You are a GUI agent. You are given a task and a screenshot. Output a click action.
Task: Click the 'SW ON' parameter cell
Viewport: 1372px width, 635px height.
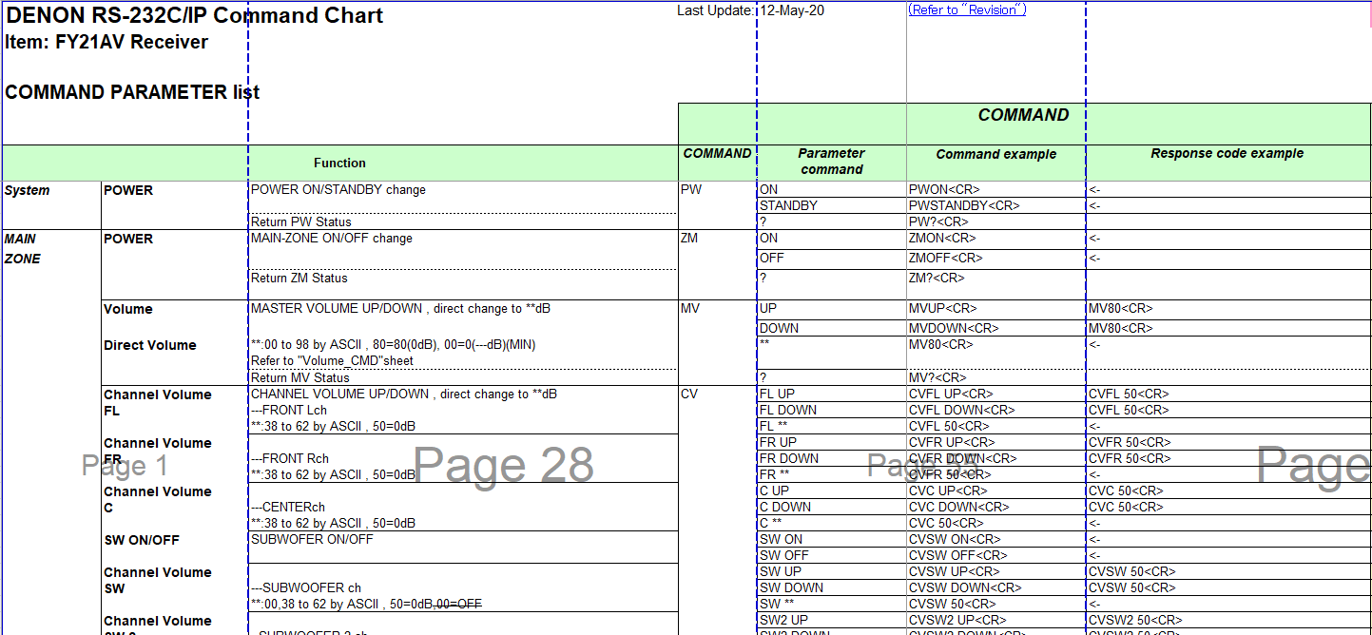tap(831, 539)
